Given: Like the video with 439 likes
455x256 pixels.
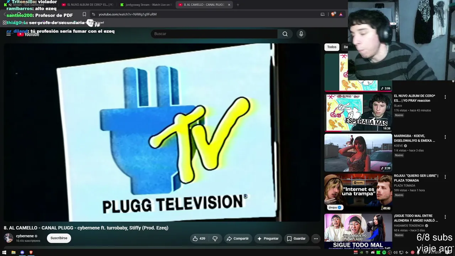Looking at the screenshot, I should point(199,239).
